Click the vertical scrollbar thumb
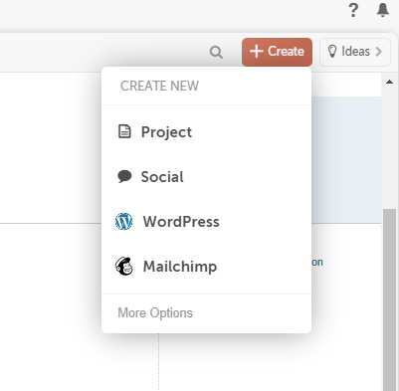Image resolution: width=399 pixels, height=391 pixels. pyautogui.click(x=390, y=299)
